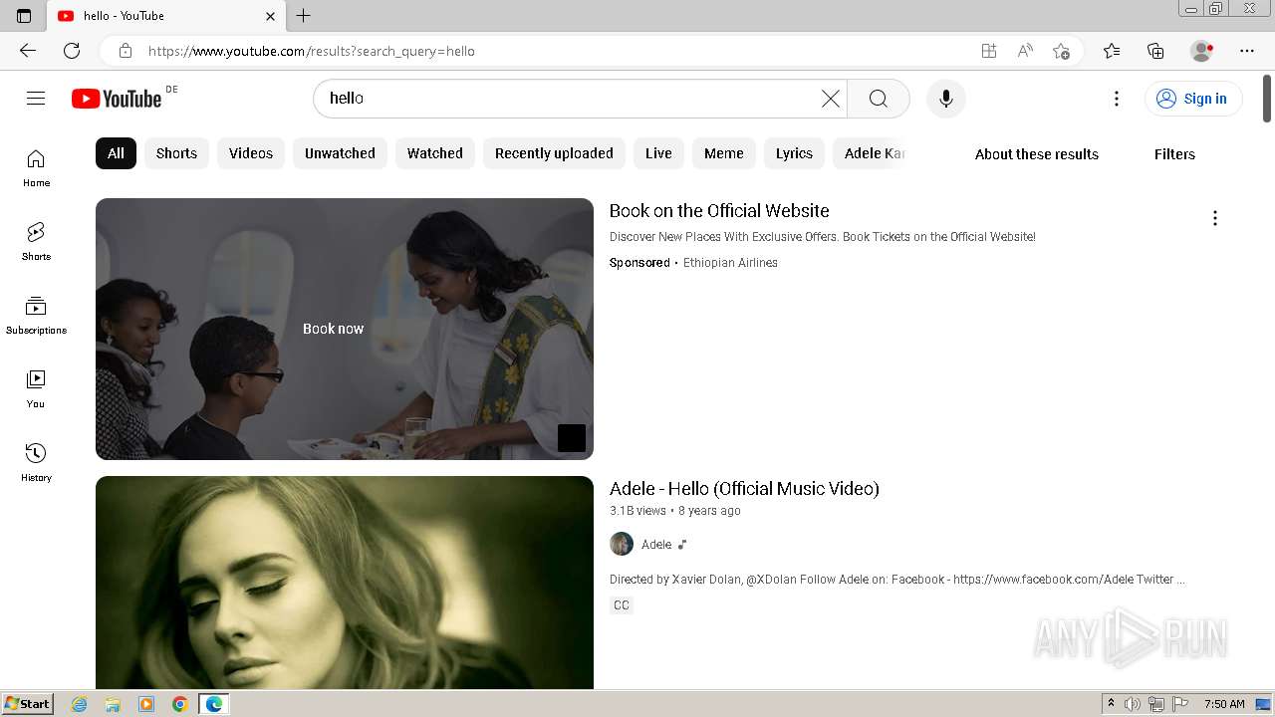Viewport: 1275px width, 717px height.
Task: Open Subscriptions in the sidebar
Action: 36,316
